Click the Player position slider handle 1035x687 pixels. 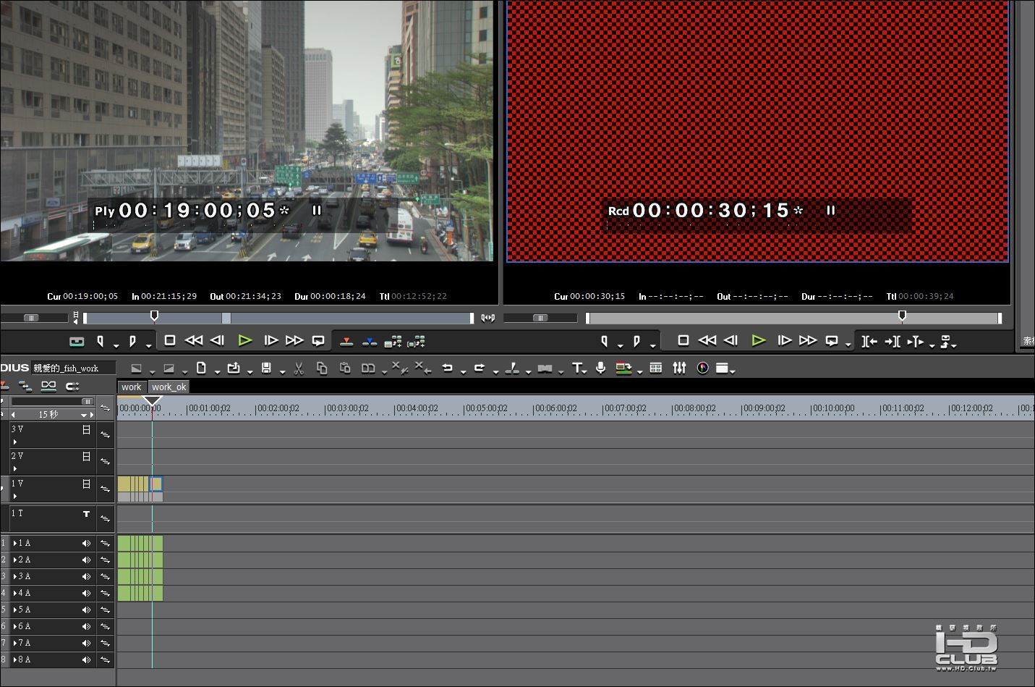click(x=154, y=316)
